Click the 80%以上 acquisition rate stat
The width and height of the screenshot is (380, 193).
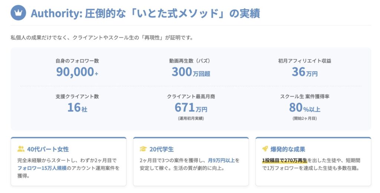(304, 108)
